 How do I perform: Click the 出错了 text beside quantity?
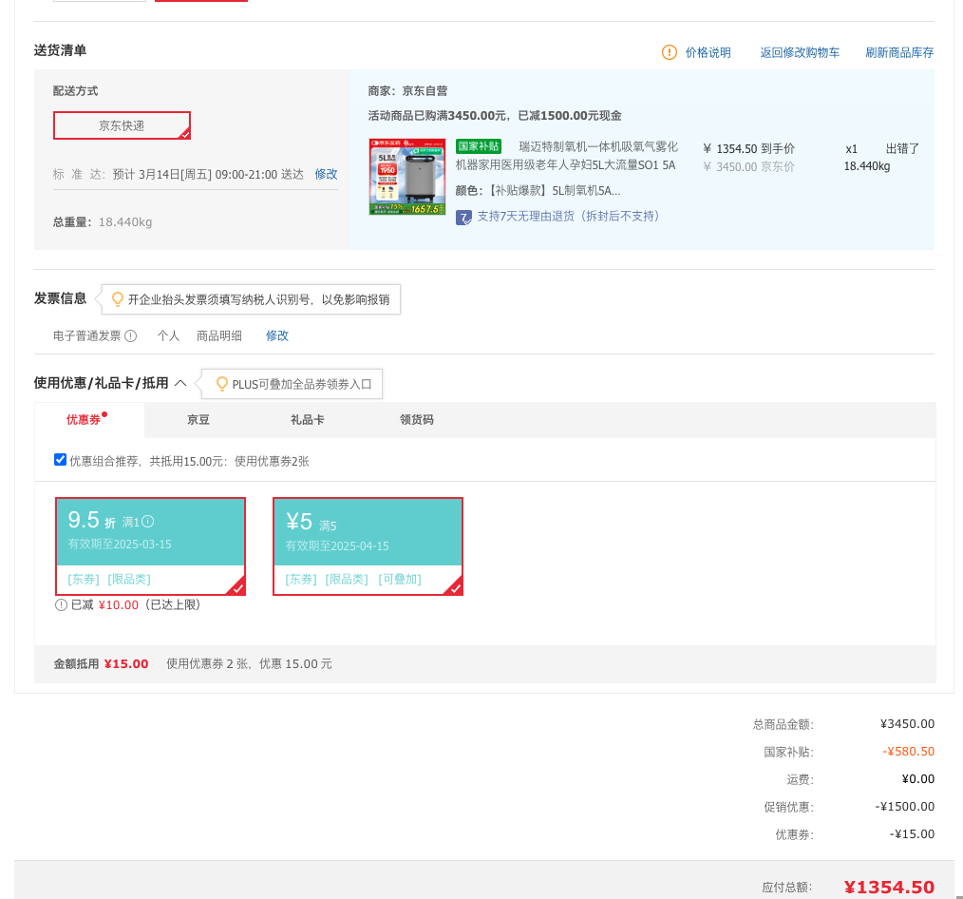902,148
